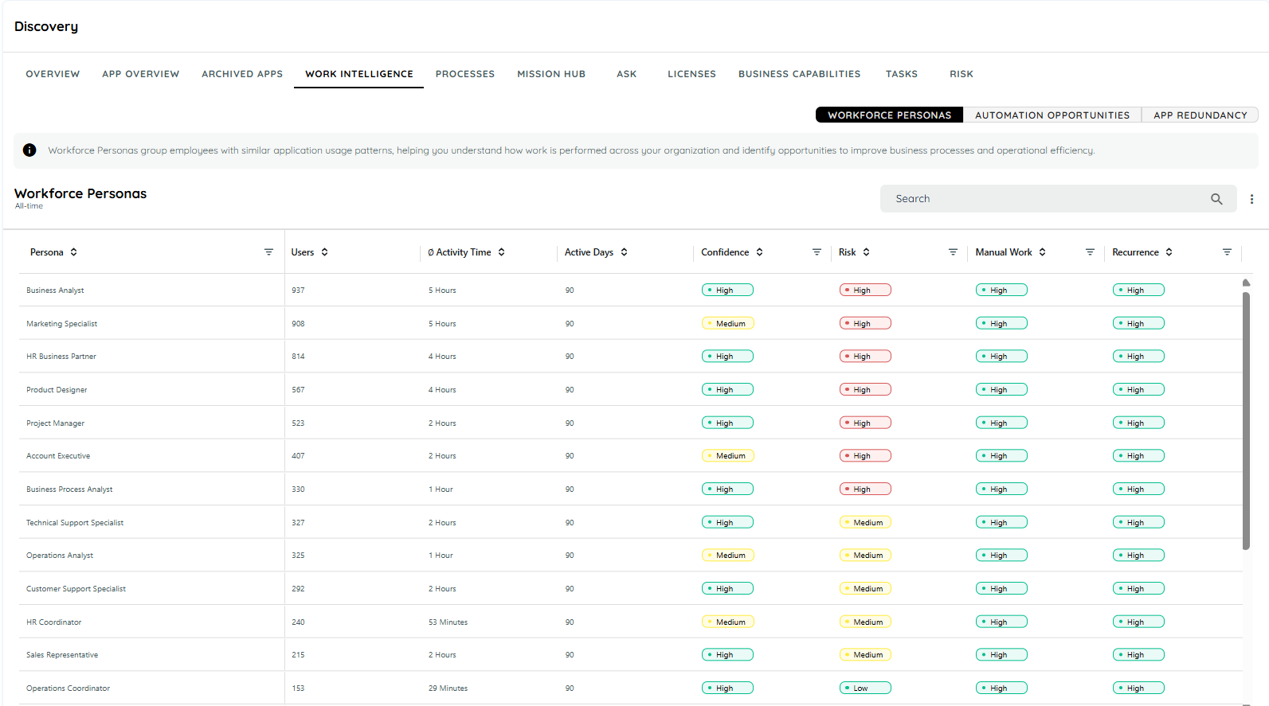Open the Risk tab
Screen dimensions: 1269x706
tap(962, 74)
